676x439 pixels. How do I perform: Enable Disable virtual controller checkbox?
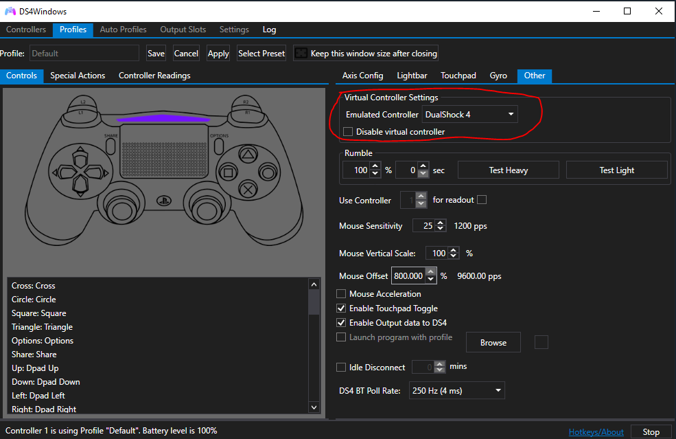(349, 132)
